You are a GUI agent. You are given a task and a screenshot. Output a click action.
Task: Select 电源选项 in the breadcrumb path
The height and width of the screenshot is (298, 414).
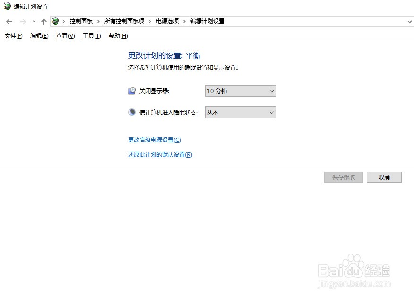click(167, 21)
